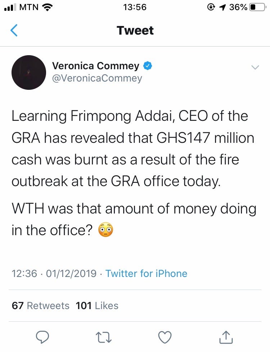View the 67 Retweets list
This screenshot has height=352, width=270.
40,306
